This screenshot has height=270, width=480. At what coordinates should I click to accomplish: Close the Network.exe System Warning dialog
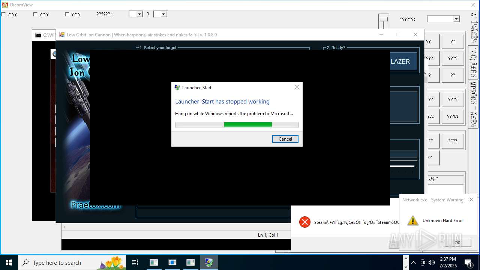(x=471, y=199)
